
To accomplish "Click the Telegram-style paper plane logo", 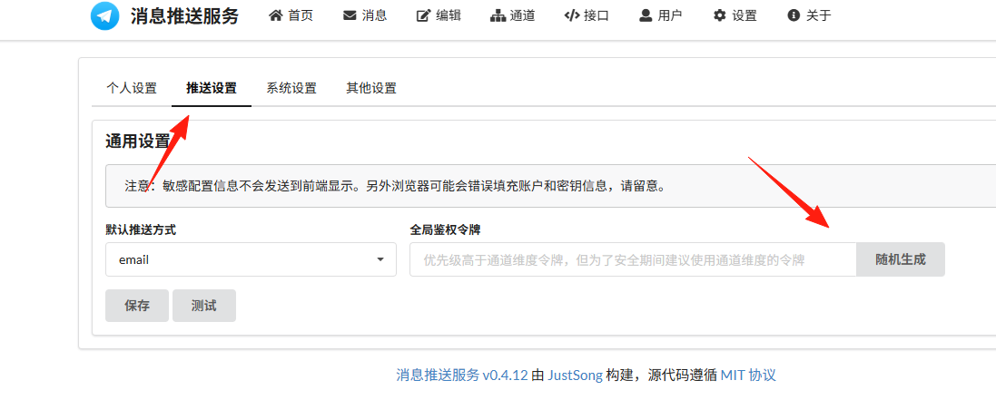I will tap(105, 16).
